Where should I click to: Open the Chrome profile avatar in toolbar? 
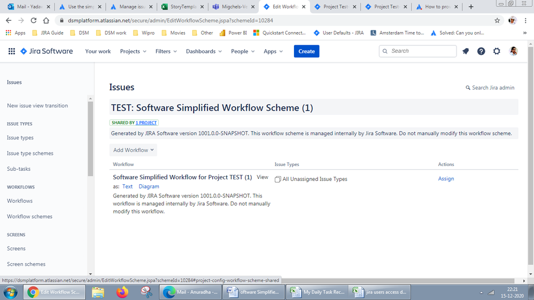tap(512, 20)
